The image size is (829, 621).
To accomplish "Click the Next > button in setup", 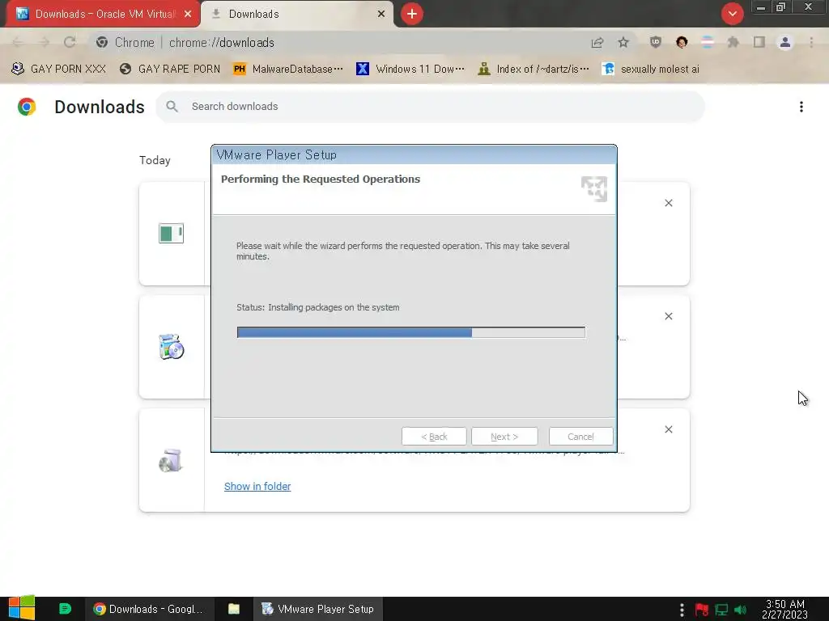I will click(x=504, y=437).
